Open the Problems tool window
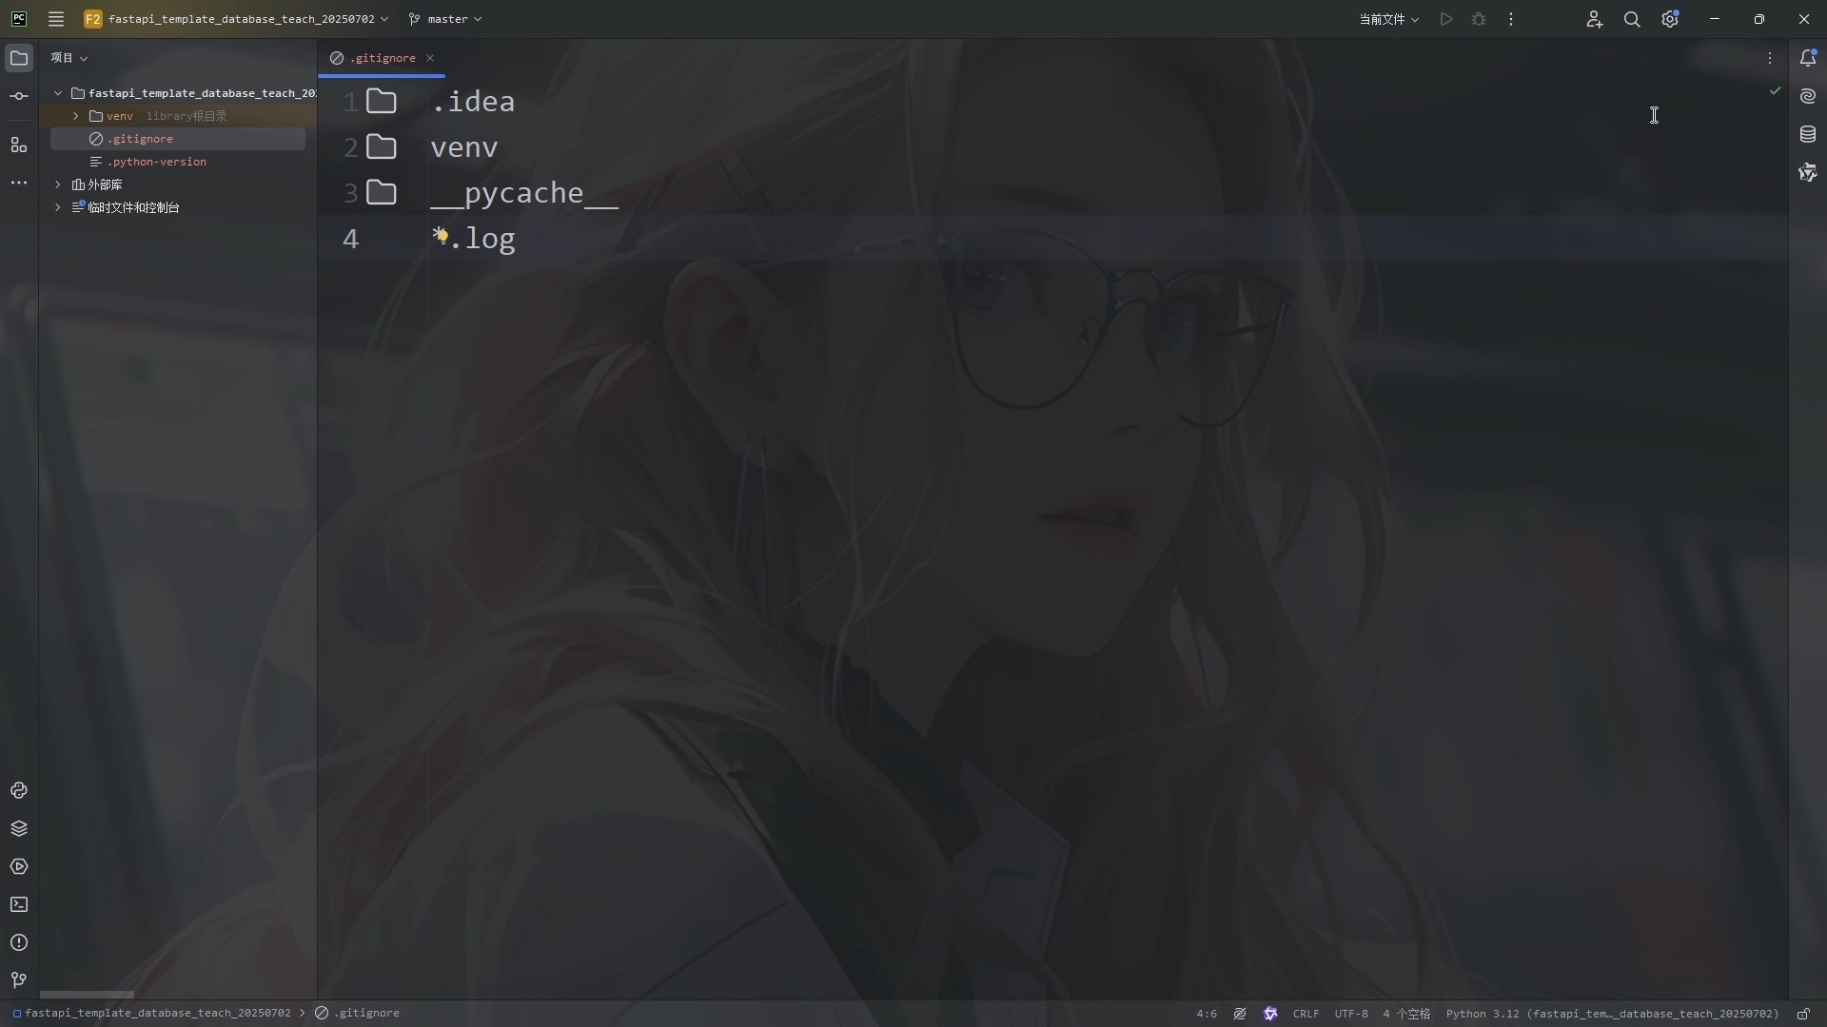Viewport: 1827px width, 1027px height. pos(19,942)
